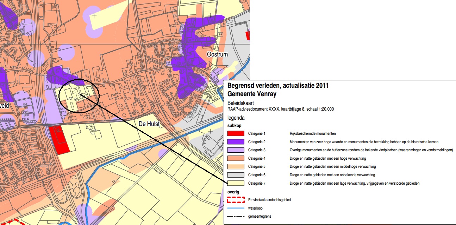Click the dash-dot gemeentegrens line symbol

(x=236, y=216)
